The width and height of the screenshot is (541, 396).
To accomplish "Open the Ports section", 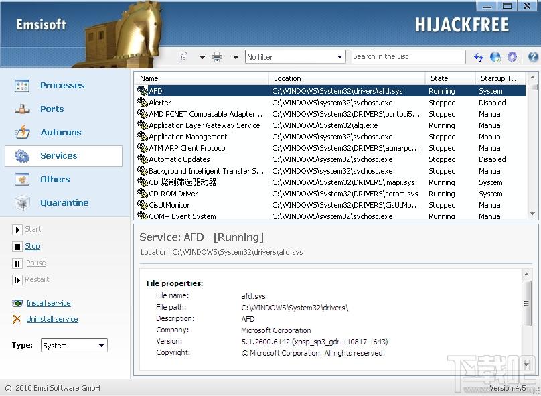I will (52, 109).
